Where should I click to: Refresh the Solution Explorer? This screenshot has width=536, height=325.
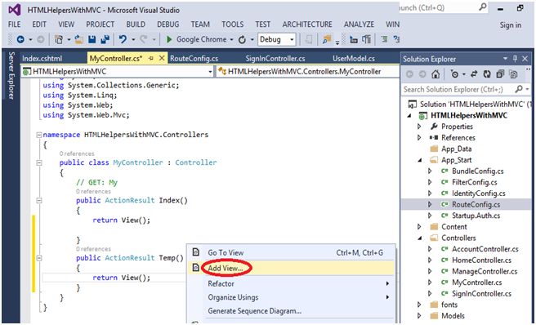coord(487,74)
